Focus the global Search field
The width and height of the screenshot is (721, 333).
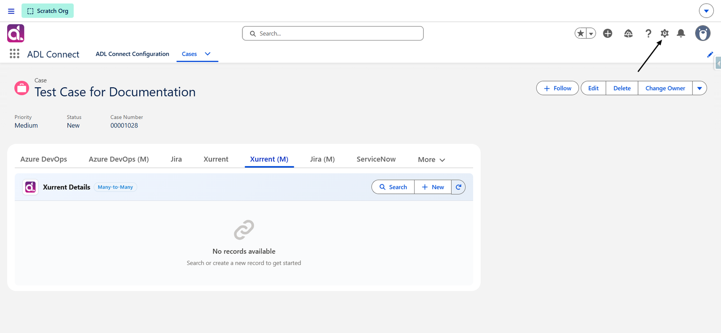[333, 33]
